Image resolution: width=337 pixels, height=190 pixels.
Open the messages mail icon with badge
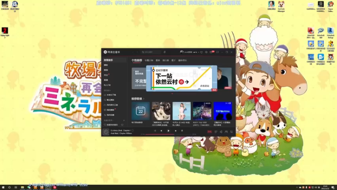[x=211, y=52]
